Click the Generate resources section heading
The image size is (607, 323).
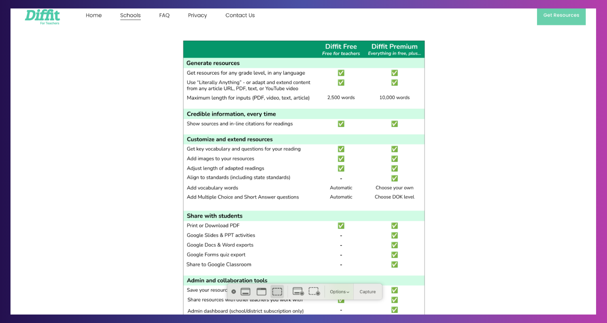(213, 63)
